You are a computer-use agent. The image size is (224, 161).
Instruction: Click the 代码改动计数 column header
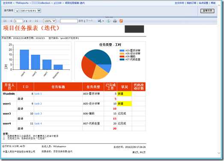pos(139,87)
